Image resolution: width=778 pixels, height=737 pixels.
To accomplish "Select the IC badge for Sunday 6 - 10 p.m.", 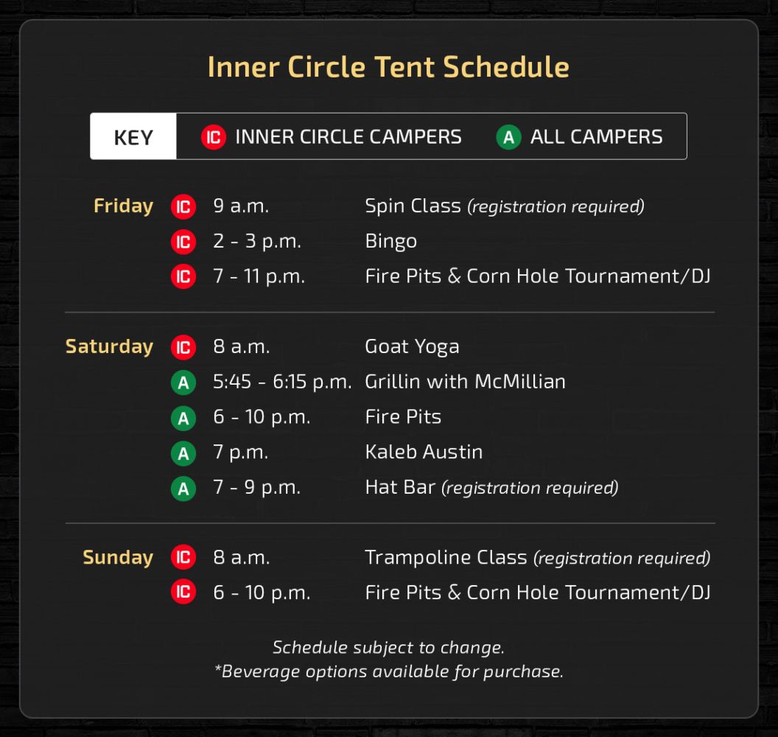I will 183,592.
